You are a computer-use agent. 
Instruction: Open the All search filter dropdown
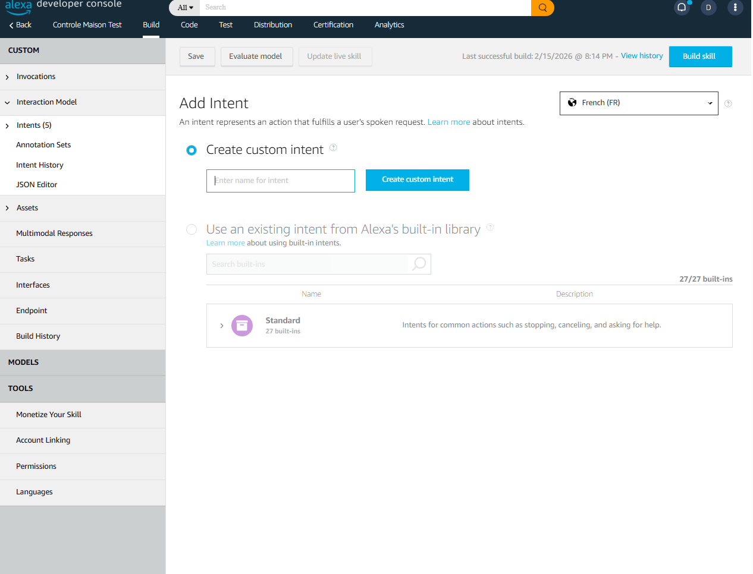coord(185,8)
